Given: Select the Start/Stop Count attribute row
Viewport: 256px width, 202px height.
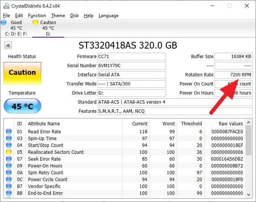Looking at the screenshot, I should 125,145.
